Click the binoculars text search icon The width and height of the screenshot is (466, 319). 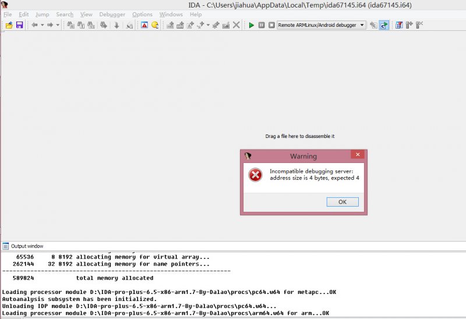click(81, 25)
